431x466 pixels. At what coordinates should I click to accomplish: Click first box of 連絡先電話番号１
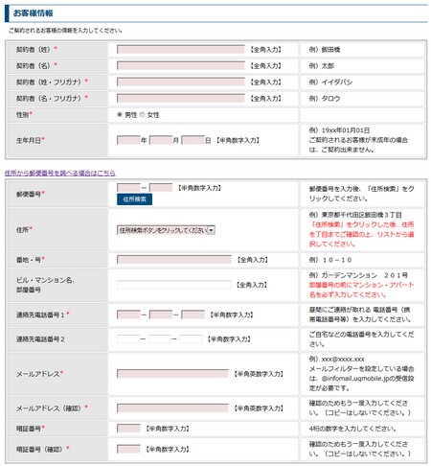coord(128,315)
